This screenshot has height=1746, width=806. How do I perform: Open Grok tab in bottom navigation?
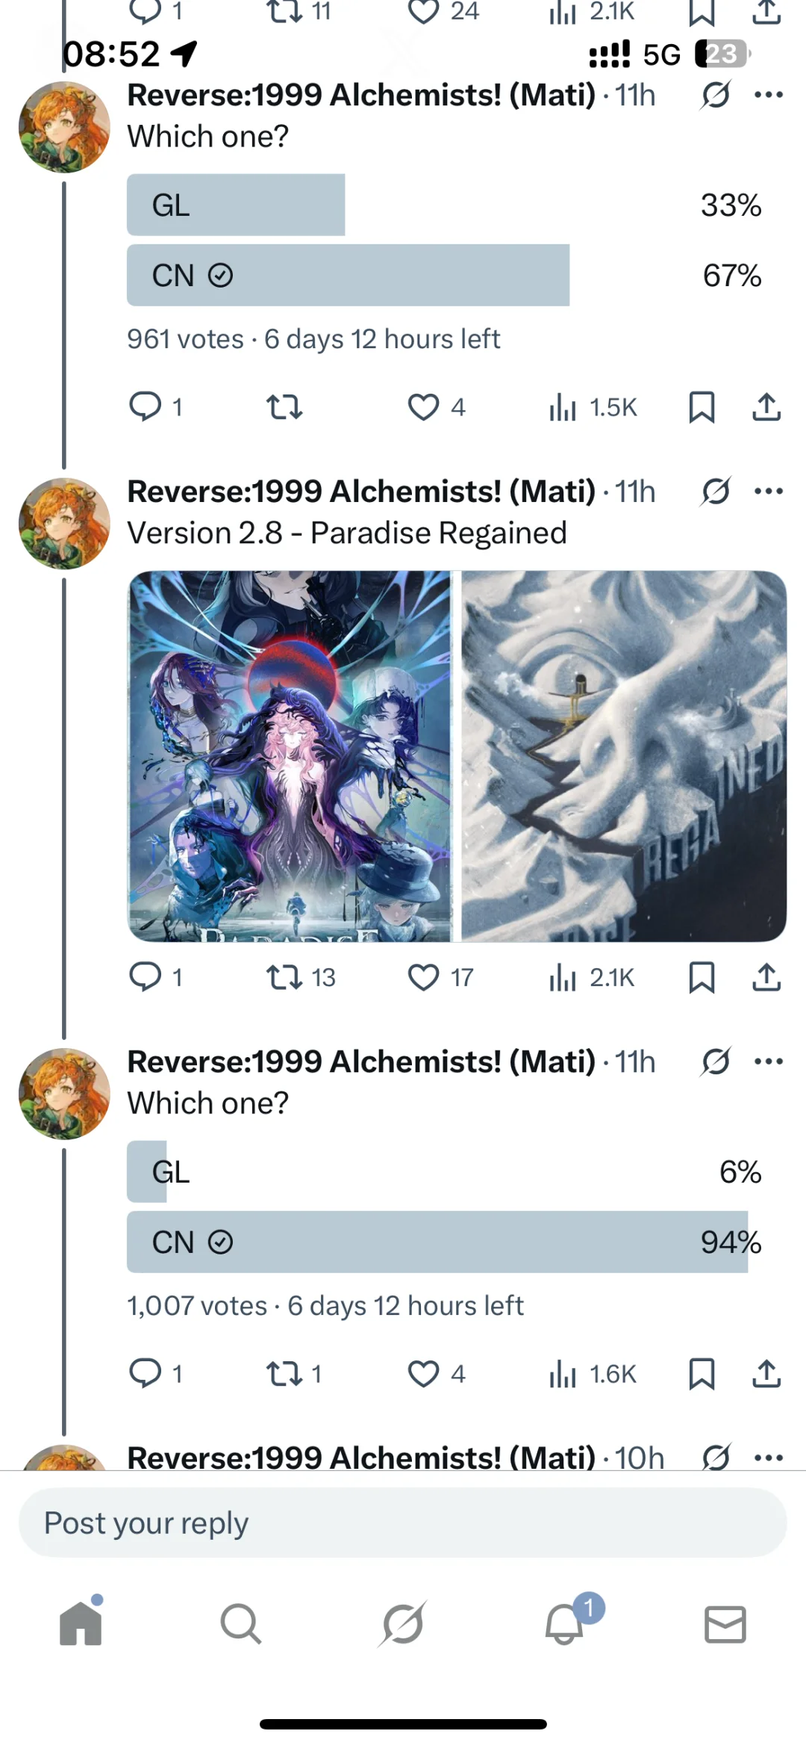[x=403, y=1624]
